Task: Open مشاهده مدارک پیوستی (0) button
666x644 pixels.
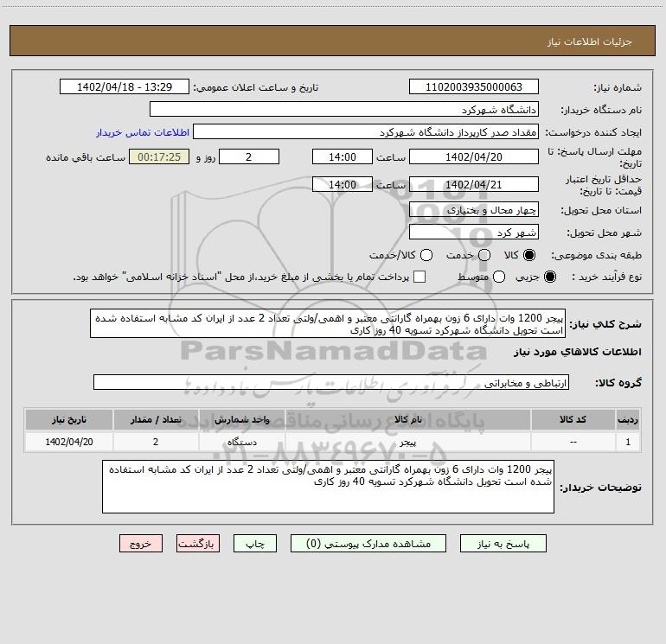Action: 368,544
